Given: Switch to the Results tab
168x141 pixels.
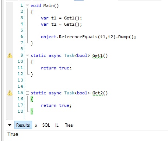Looking at the screenshot, I should click(23, 125).
